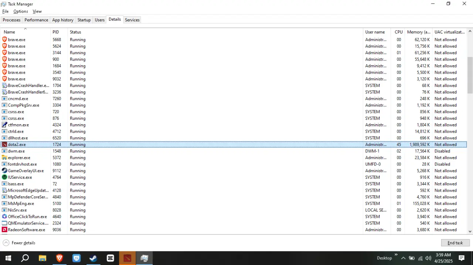Show hidden system tray icons

(403, 258)
